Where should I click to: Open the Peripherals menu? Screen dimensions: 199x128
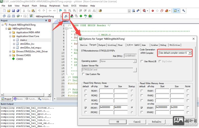point(55,5)
